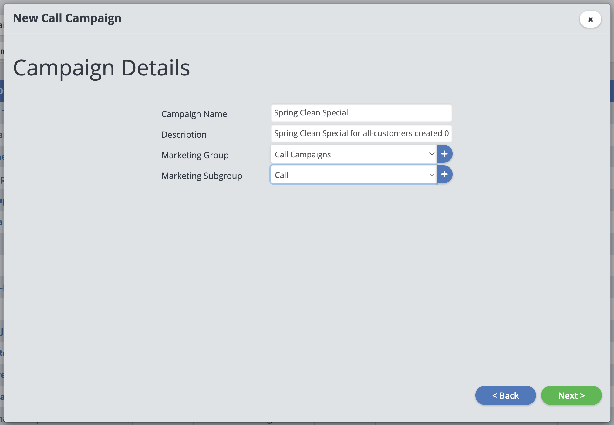Viewport: 614px width, 425px height.
Task: Click the Marketing Subgroup dropdown chevron arrow
Action: click(x=432, y=175)
